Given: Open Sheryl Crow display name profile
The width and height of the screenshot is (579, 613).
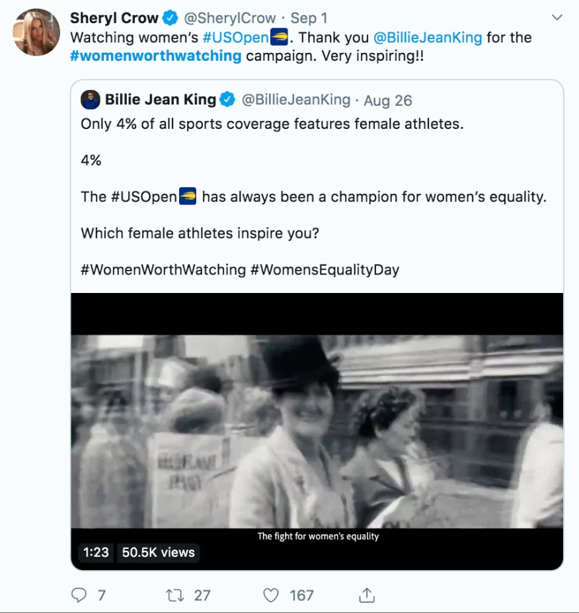Looking at the screenshot, I should click(114, 18).
